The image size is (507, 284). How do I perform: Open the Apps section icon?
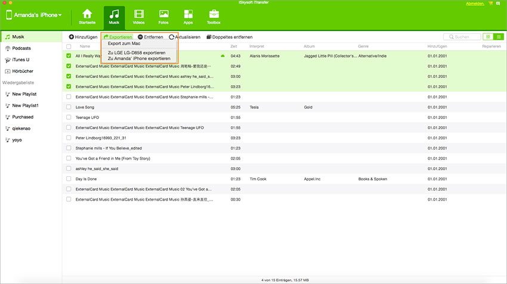pyautogui.click(x=188, y=14)
